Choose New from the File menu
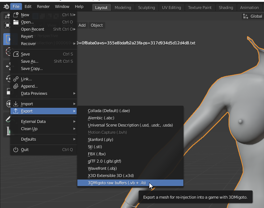The height and width of the screenshot is (208, 264). (44, 15)
